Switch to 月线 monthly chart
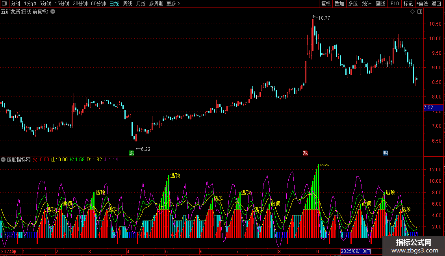The height and width of the screenshot is (256, 445). pos(141,4)
